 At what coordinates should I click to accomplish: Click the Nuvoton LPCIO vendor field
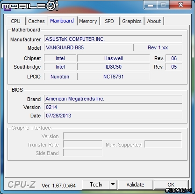[x=60, y=77]
